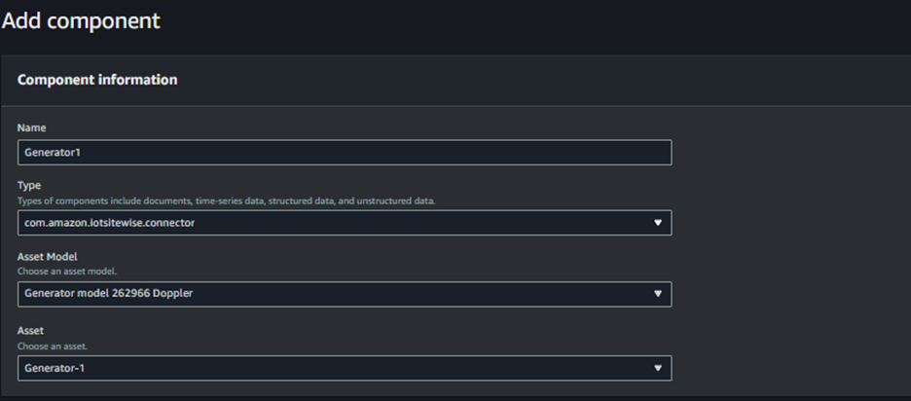
Task: Expand the Asset Model selection box
Action: click(x=345, y=294)
